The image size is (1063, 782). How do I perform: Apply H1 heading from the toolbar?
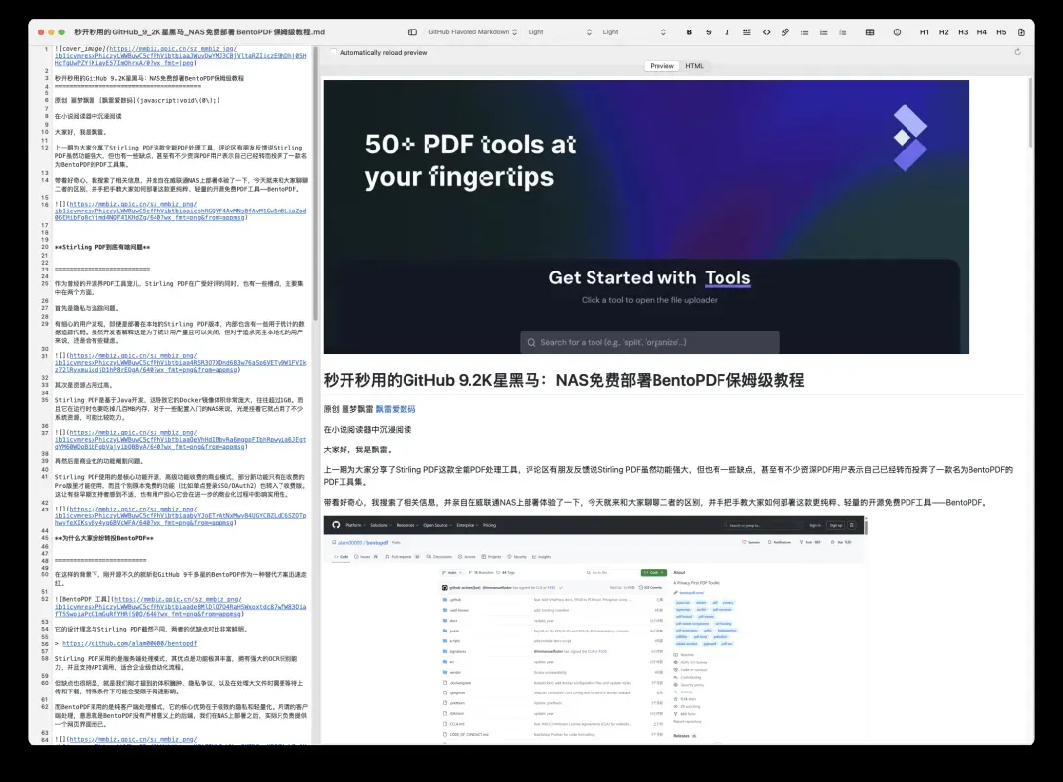pos(924,32)
